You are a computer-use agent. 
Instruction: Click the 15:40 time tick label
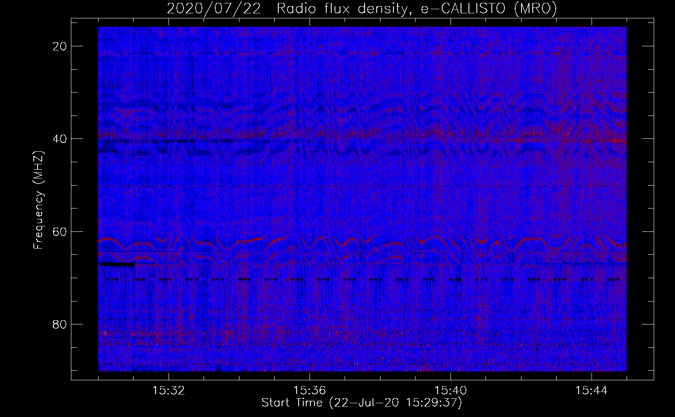click(451, 391)
